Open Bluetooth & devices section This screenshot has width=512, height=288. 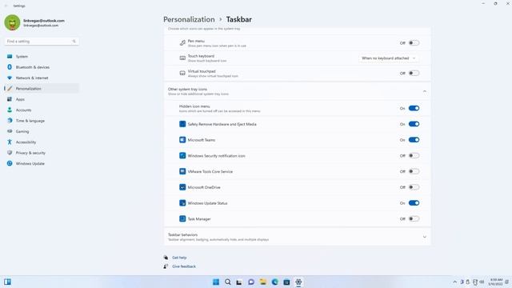click(x=42, y=67)
